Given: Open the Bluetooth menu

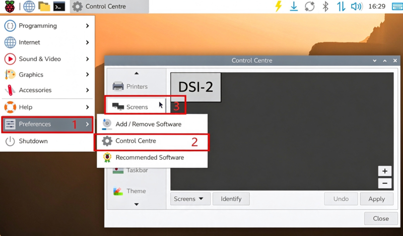Looking at the screenshot, I should tap(325, 7).
